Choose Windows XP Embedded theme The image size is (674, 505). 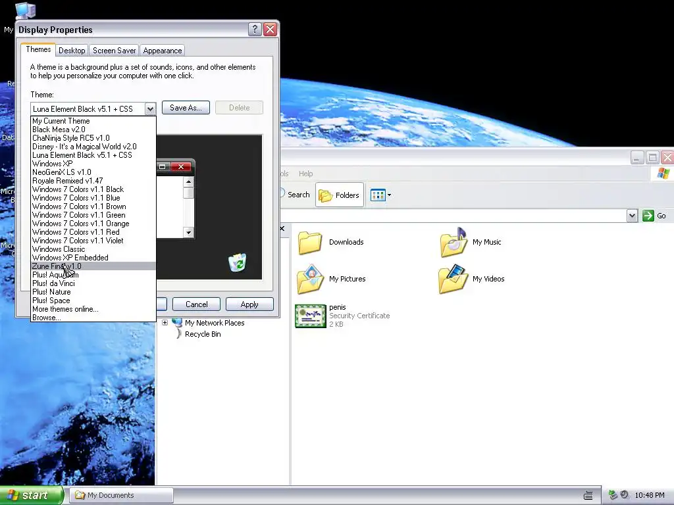(93, 258)
